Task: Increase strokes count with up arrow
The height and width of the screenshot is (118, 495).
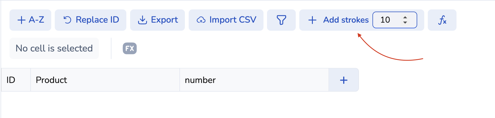Action: tap(405, 18)
